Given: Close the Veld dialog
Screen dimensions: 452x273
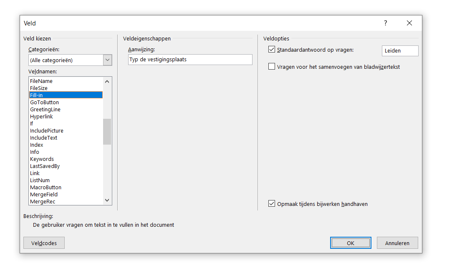Looking at the screenshot, I should [409, 23].
